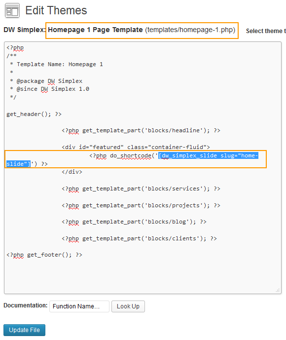Image resolution: width=286 pixels, height=340 pixels.
Task: Click the 'Documentation:' label
Action: click(x=26, y=305)
